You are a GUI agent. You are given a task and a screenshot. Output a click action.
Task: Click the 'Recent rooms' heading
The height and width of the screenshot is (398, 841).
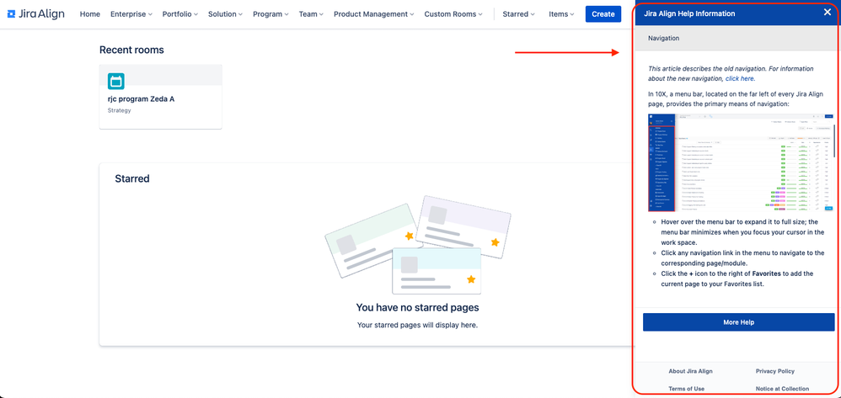coord(131,50)
